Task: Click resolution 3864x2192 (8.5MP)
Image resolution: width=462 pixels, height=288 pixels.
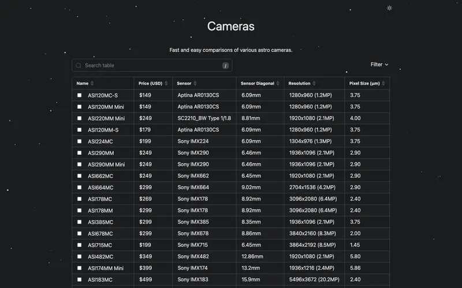Action: [x=312, y=245]
